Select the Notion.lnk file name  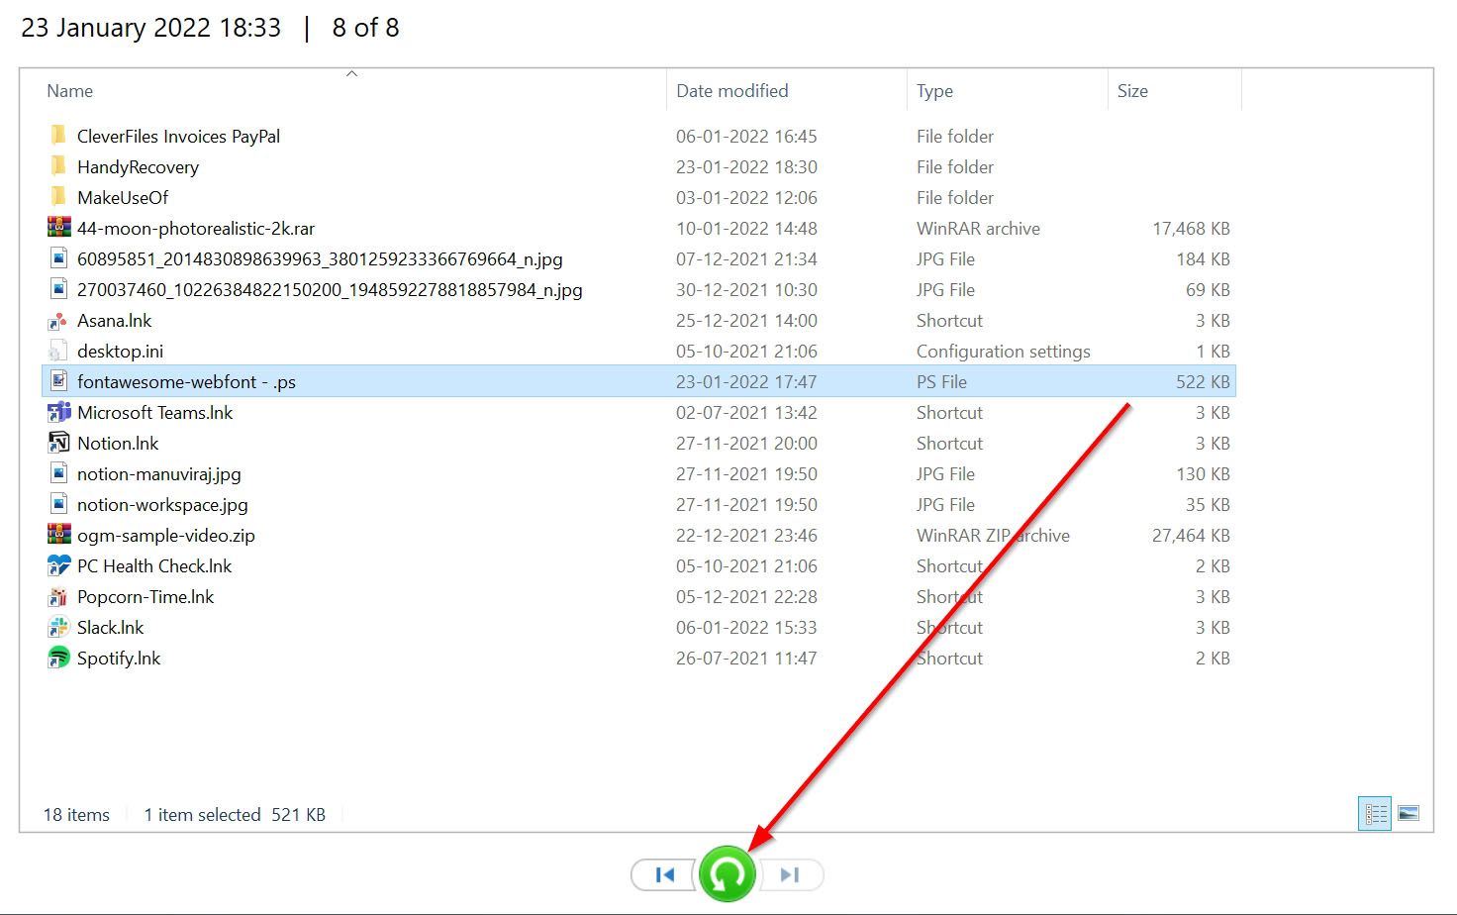click(118, 444)
